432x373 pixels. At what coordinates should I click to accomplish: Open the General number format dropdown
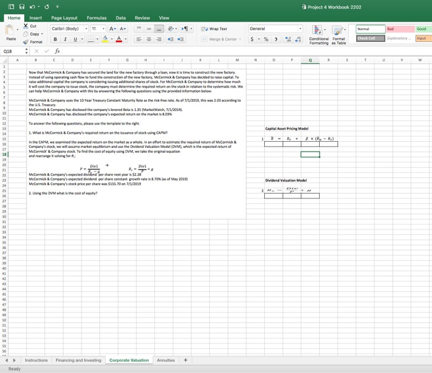tap(300, 28)
